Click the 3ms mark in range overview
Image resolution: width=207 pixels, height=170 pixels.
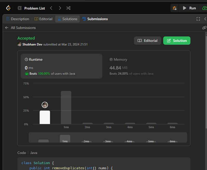pos(108,141)
